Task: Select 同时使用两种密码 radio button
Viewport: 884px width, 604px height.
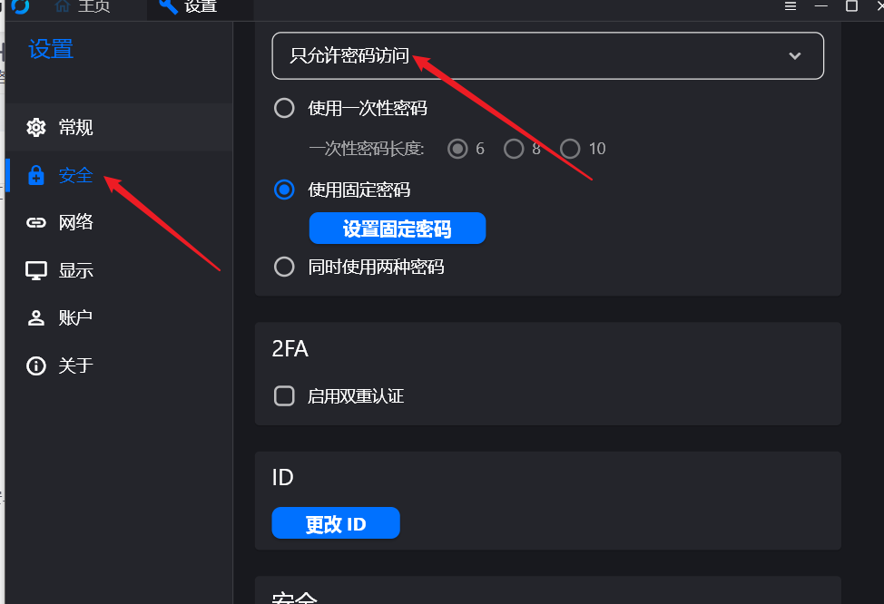Action: point(284,267)
